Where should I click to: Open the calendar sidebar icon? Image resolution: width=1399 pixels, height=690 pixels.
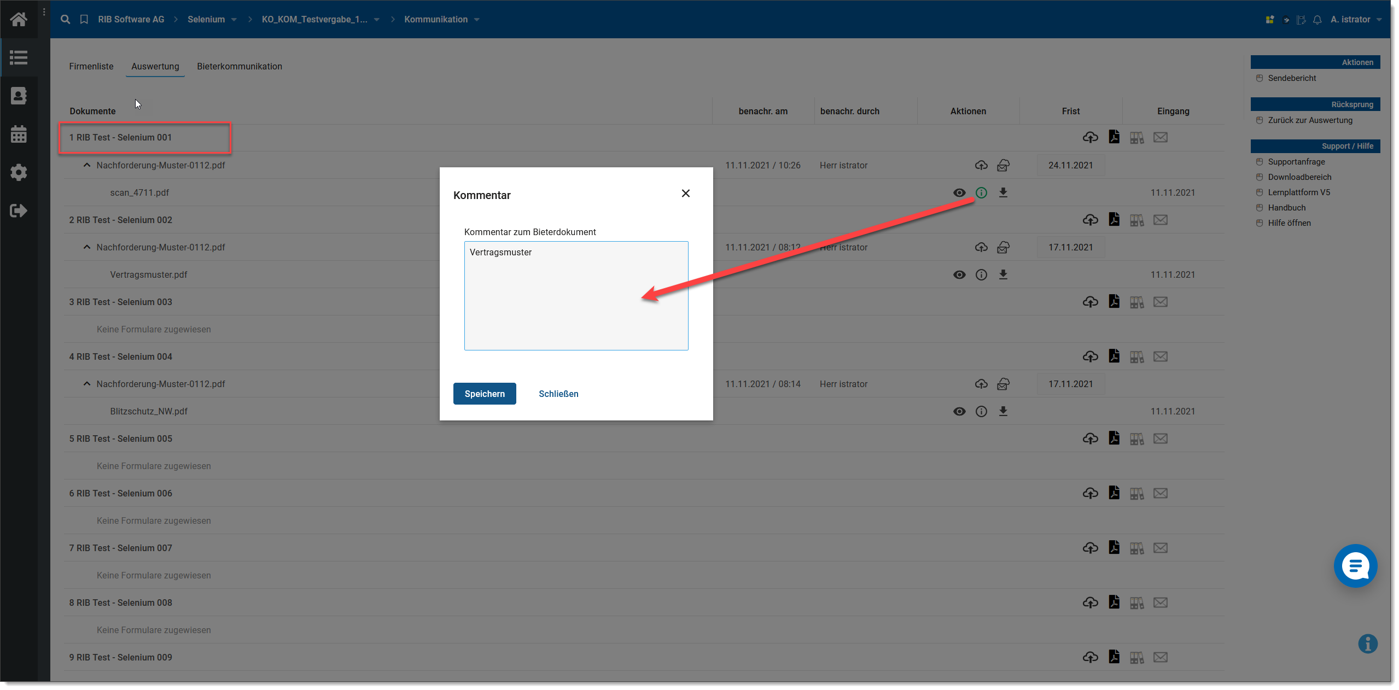pos(19,134)
